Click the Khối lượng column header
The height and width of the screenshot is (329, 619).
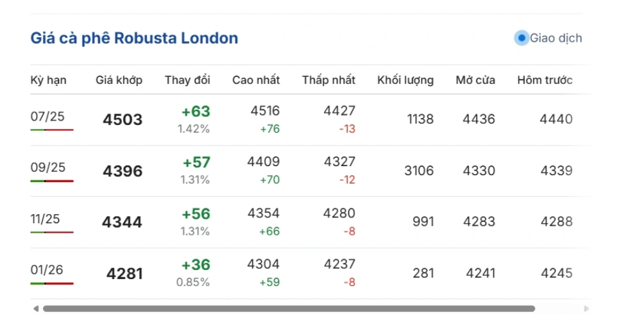[405, 80]
